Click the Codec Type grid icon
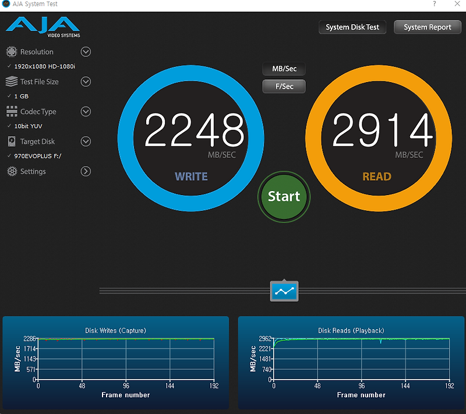This screenshot has width=466, height=414. pos(12,111)
